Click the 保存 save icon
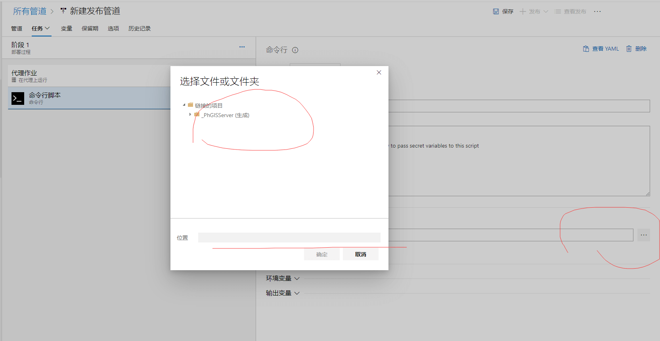The image size is (660, 341). [496, 11]
